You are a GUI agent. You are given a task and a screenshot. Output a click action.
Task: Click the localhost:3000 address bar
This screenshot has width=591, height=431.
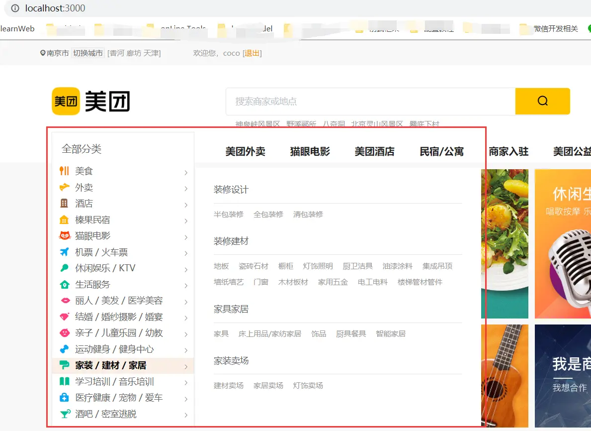pos(55,8)
